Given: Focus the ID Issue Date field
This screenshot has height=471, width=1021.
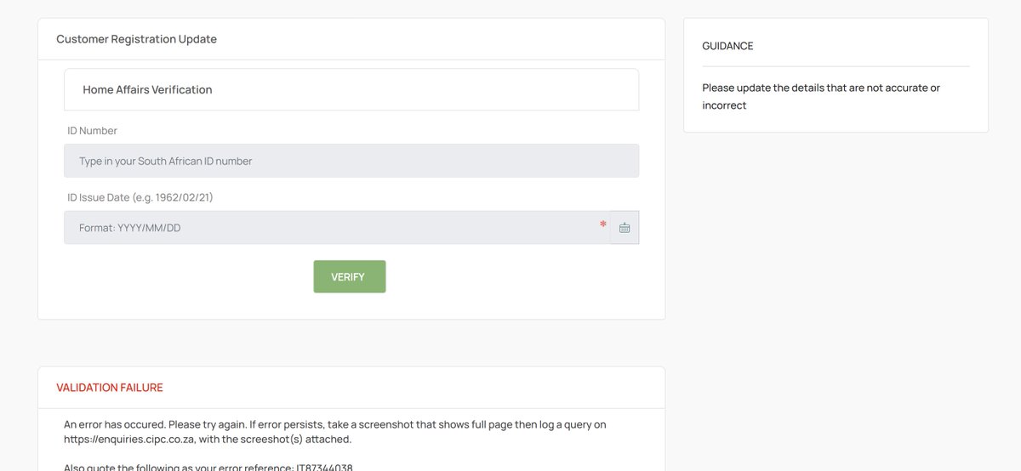Looking at the screenshot, I should [337, 228].
